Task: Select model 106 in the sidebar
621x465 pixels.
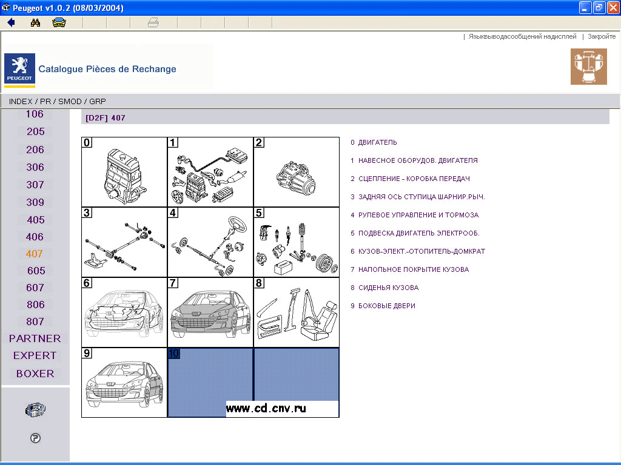Action: [35, 114]
